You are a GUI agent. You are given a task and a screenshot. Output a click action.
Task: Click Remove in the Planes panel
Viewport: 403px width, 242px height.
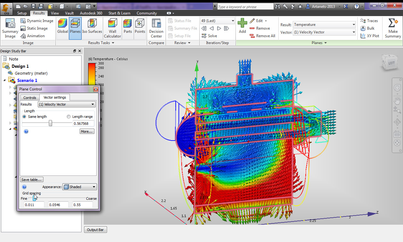[260, 28]
